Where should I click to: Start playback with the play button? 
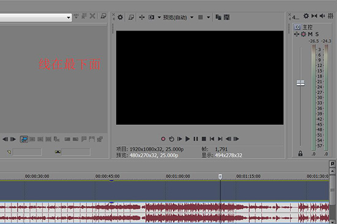187,139
